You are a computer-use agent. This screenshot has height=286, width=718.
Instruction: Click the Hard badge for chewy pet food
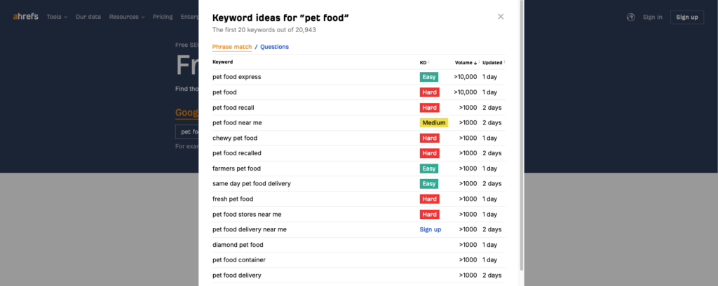pos(429,138)
